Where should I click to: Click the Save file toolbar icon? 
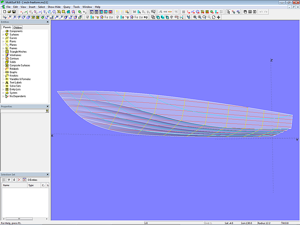(x=14, y=12)
